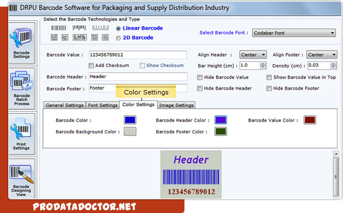Click the first 2D barcode sample icon

[x=54, y=37]
